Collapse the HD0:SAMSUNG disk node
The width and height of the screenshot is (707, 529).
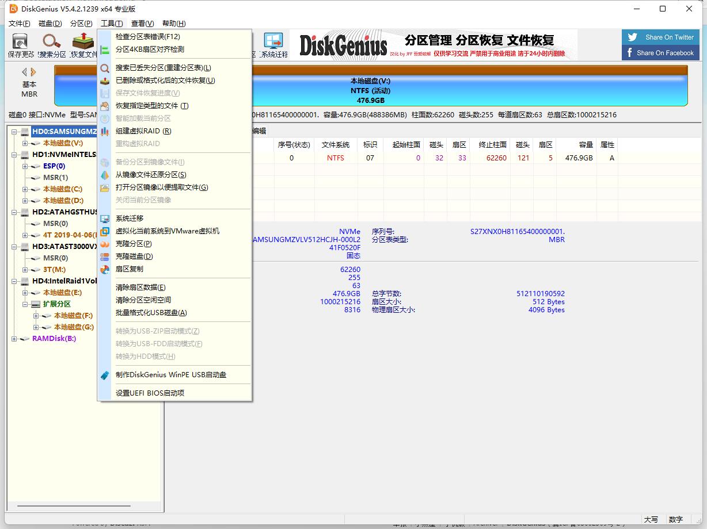pyautogui.click(x=14, y=132)
